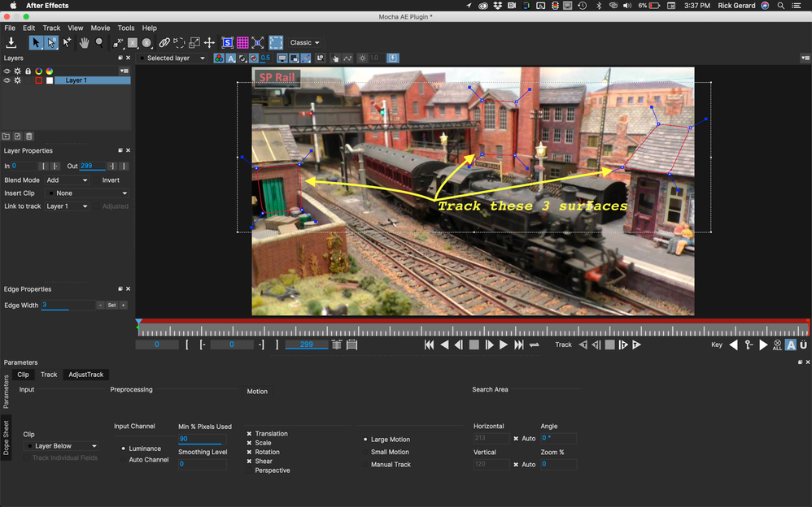Viewport: 812px width, 507px height.
Task: Click the Save/export arrow icon in toolbar
Action: [11, 42]
